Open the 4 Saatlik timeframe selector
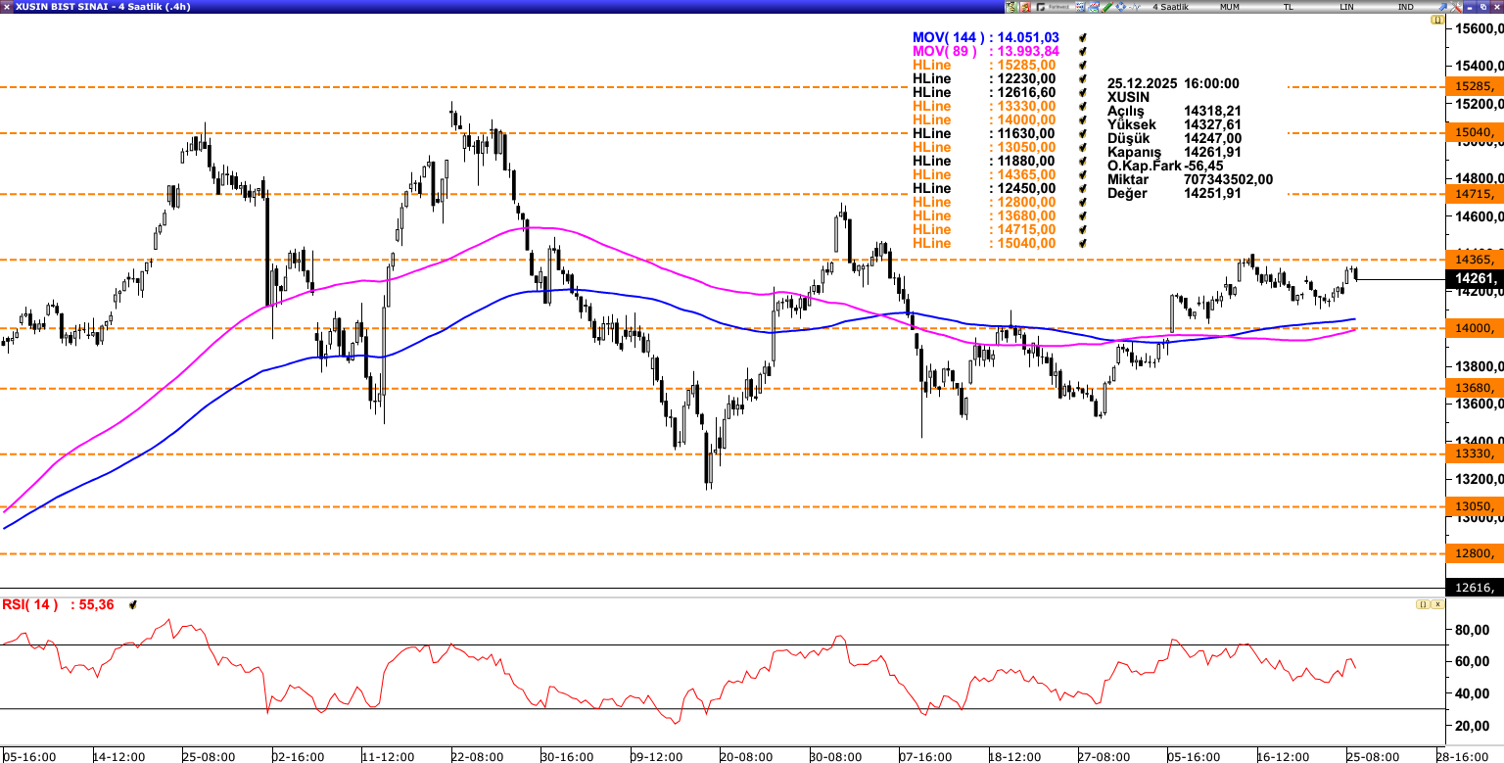This screenshot has width=1504, height=763. click(1170, 7)
